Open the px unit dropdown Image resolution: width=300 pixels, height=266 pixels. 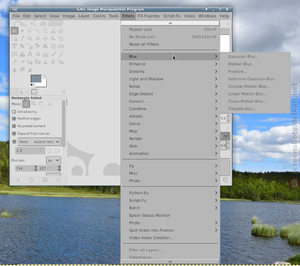coord(54,160)
